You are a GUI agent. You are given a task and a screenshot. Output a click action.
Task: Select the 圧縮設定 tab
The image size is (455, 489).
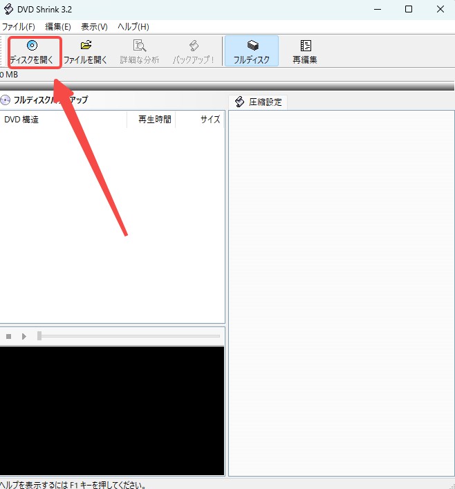258,102
